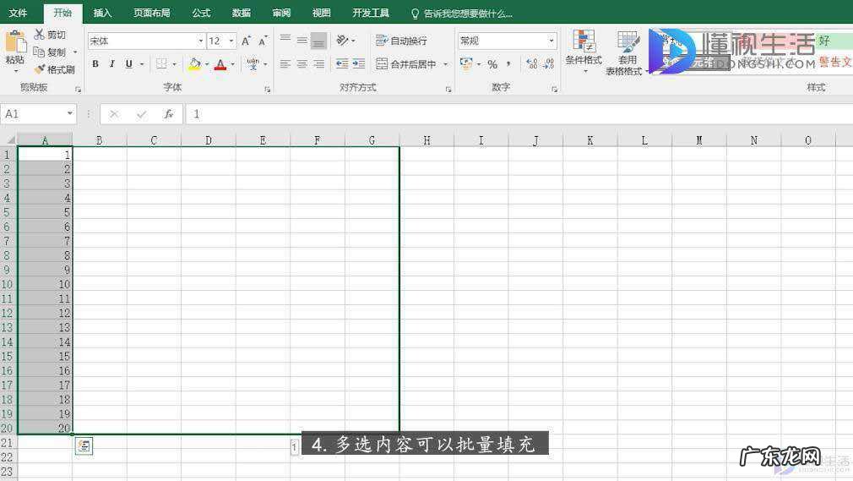Click the Paste clipboard icon
Screen dimensions: 853x481
point(15,42)
